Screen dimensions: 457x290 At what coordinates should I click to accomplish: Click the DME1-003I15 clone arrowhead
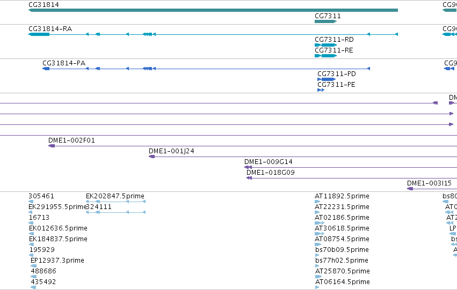[410, 189]
